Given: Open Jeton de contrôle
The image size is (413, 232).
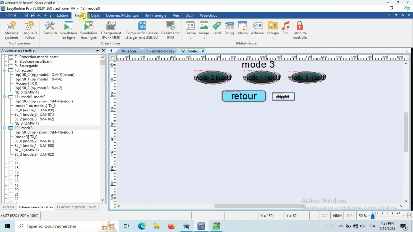Looking at the screenshot, I should point(300,30).
